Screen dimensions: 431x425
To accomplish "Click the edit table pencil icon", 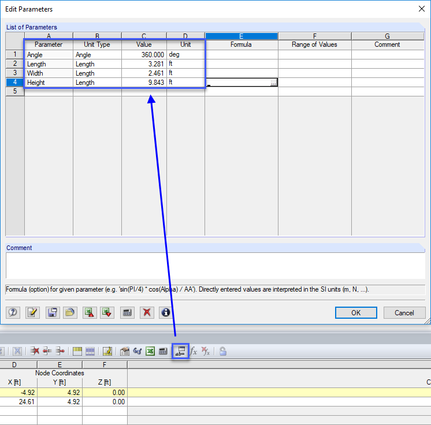I will click(107, 351).
